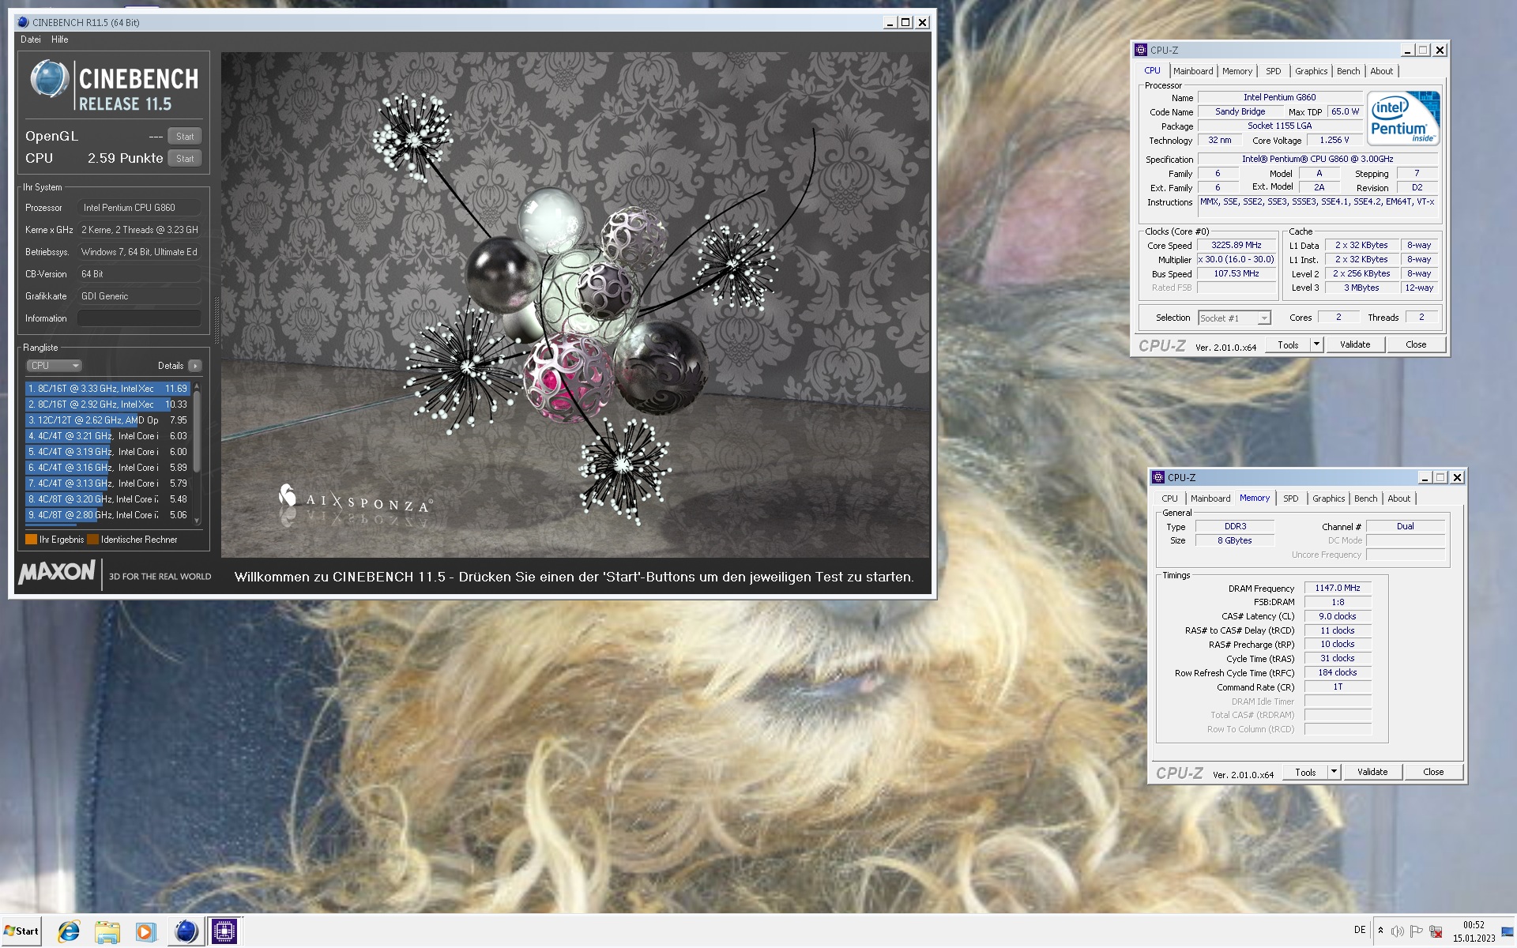Click Validate in top CPU-Z
1517x948 pixels.
coord(1355,345)
